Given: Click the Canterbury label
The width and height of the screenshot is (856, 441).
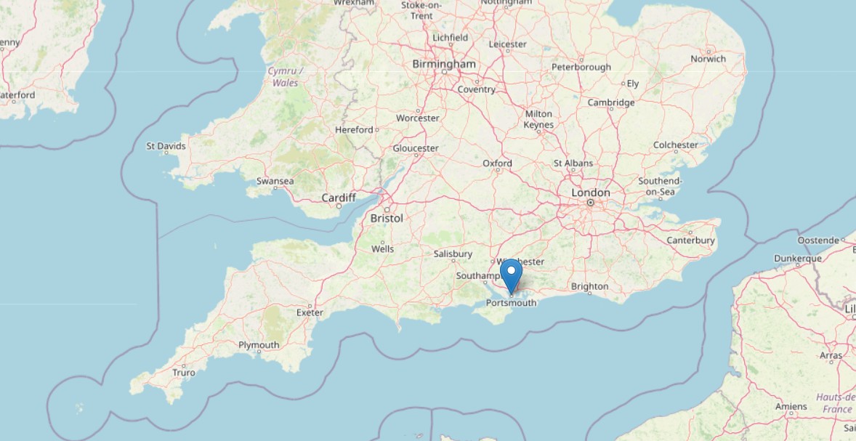Looking at the screenshot, I should point(690,240).
